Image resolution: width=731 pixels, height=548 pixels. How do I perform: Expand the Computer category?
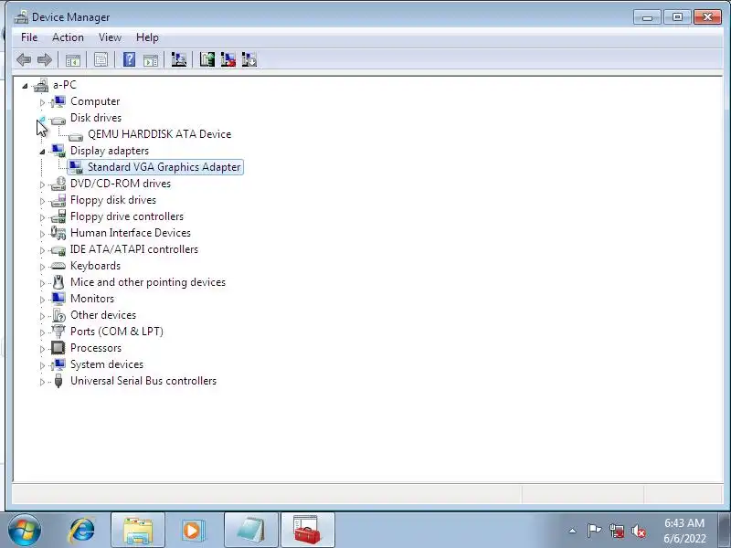(x=42, y=102)
